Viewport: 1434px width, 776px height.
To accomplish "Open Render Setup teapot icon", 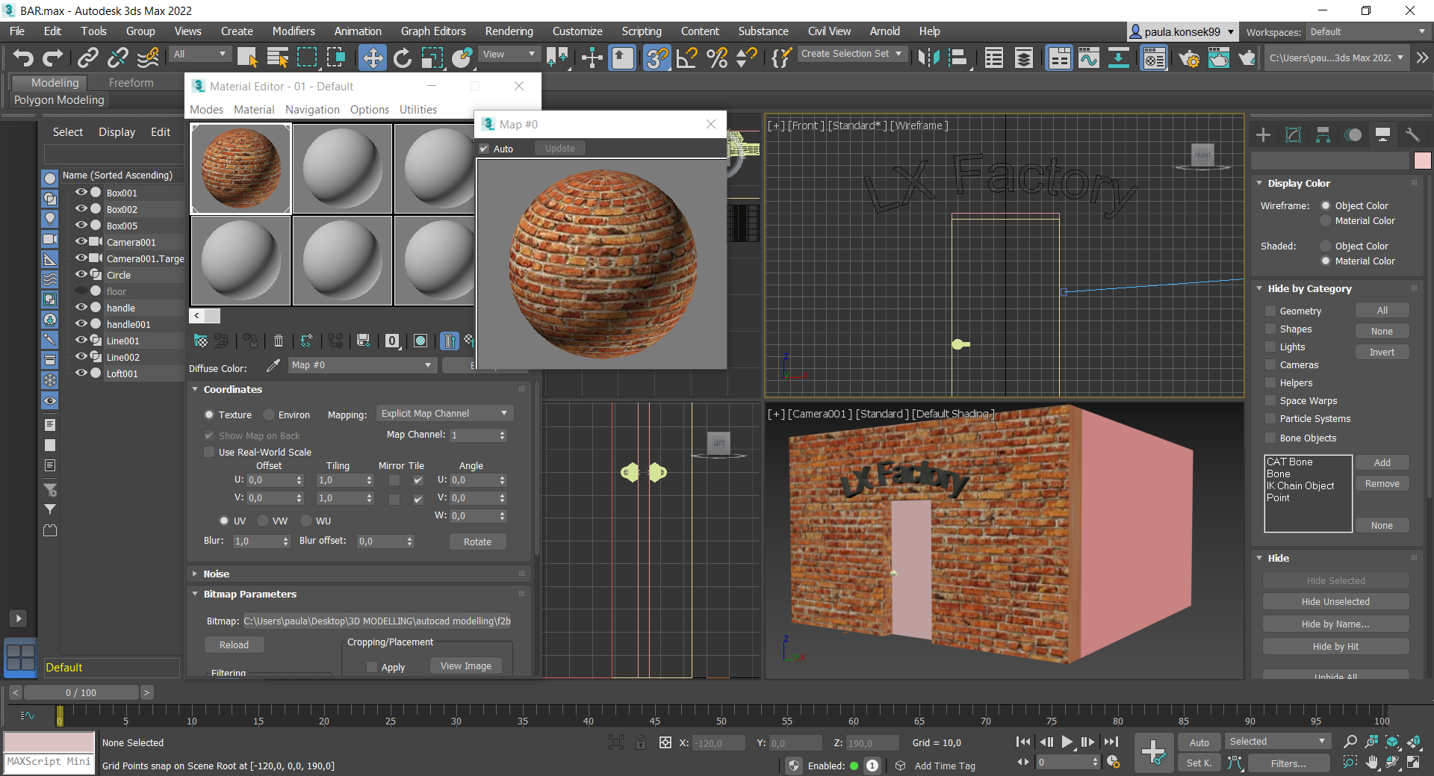I will (1189, 58).
